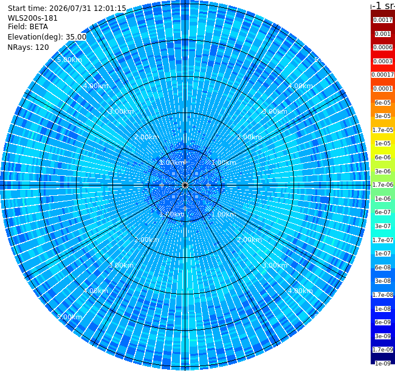395x371 pixels.
Task: Click the Elevation(deg): 35.00 label
Action: click(x=47, y=37)
